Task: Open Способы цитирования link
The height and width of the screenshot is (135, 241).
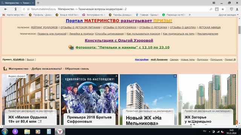Action: (x=110, y=34)
